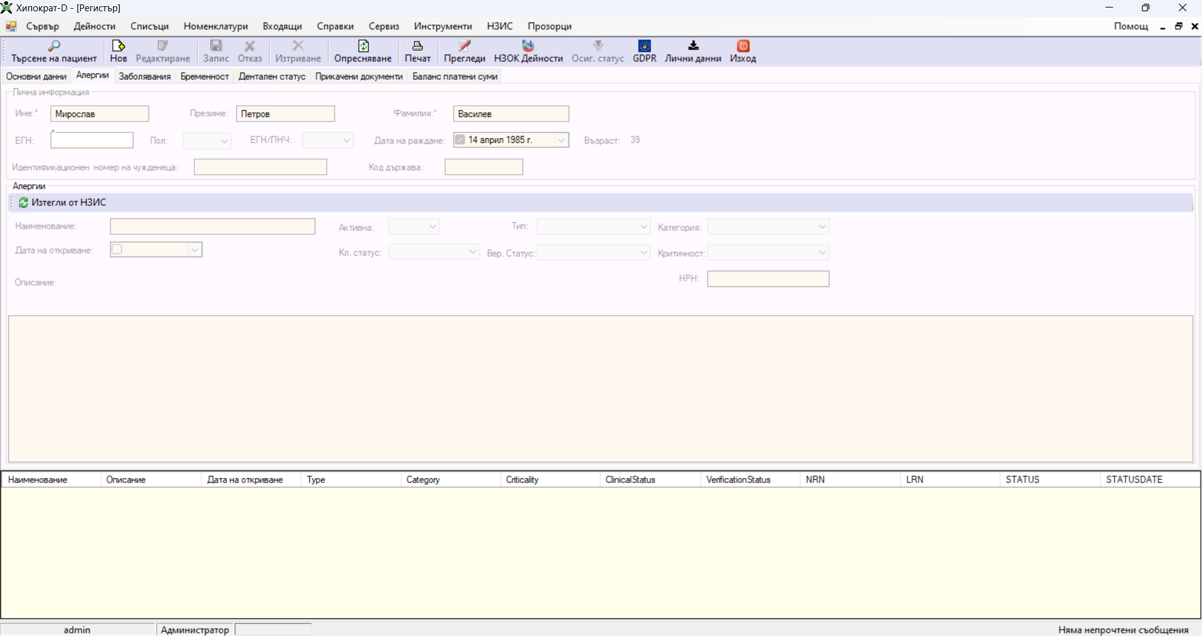The image size is (1202, 636).
Task: Click the Лични данни download icon
Action: click(693, 46)
